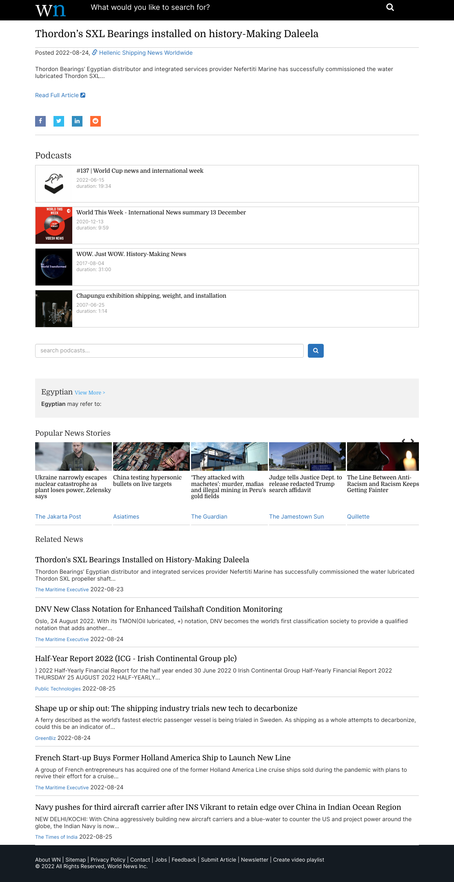Click the federal building story image
Screen dimensions: 454x882
(307, 457)
